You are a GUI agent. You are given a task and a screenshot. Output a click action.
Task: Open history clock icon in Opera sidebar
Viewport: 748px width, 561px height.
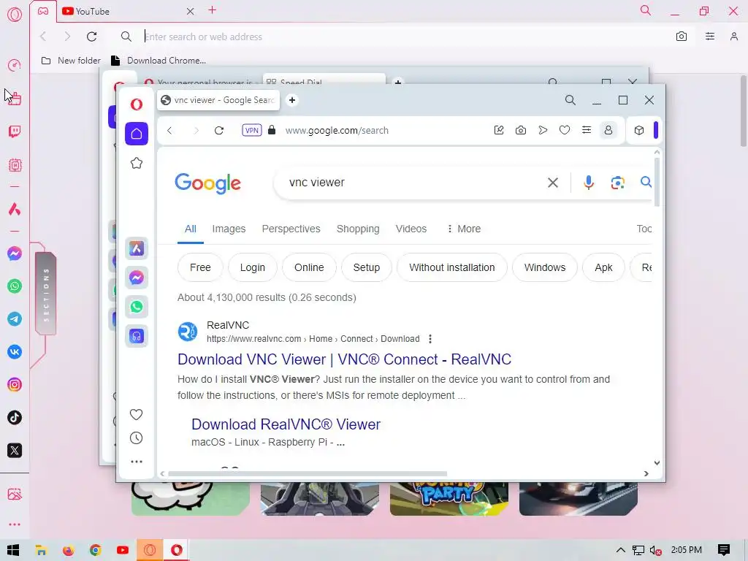[x=137, y=438]
